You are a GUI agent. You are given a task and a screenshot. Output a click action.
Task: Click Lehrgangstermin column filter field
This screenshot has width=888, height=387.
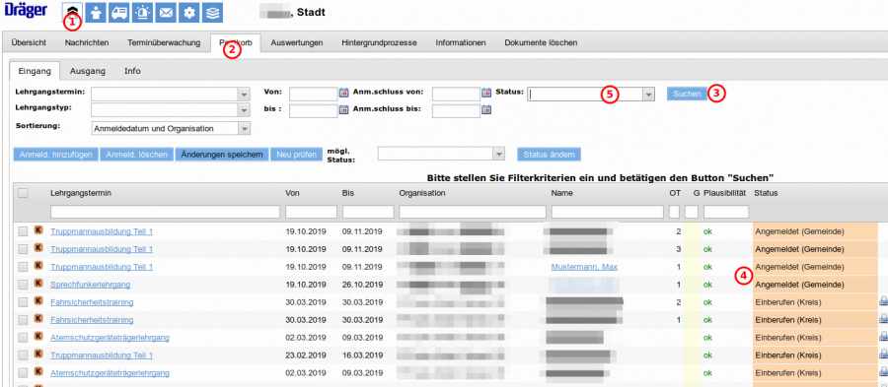point(166,212)
